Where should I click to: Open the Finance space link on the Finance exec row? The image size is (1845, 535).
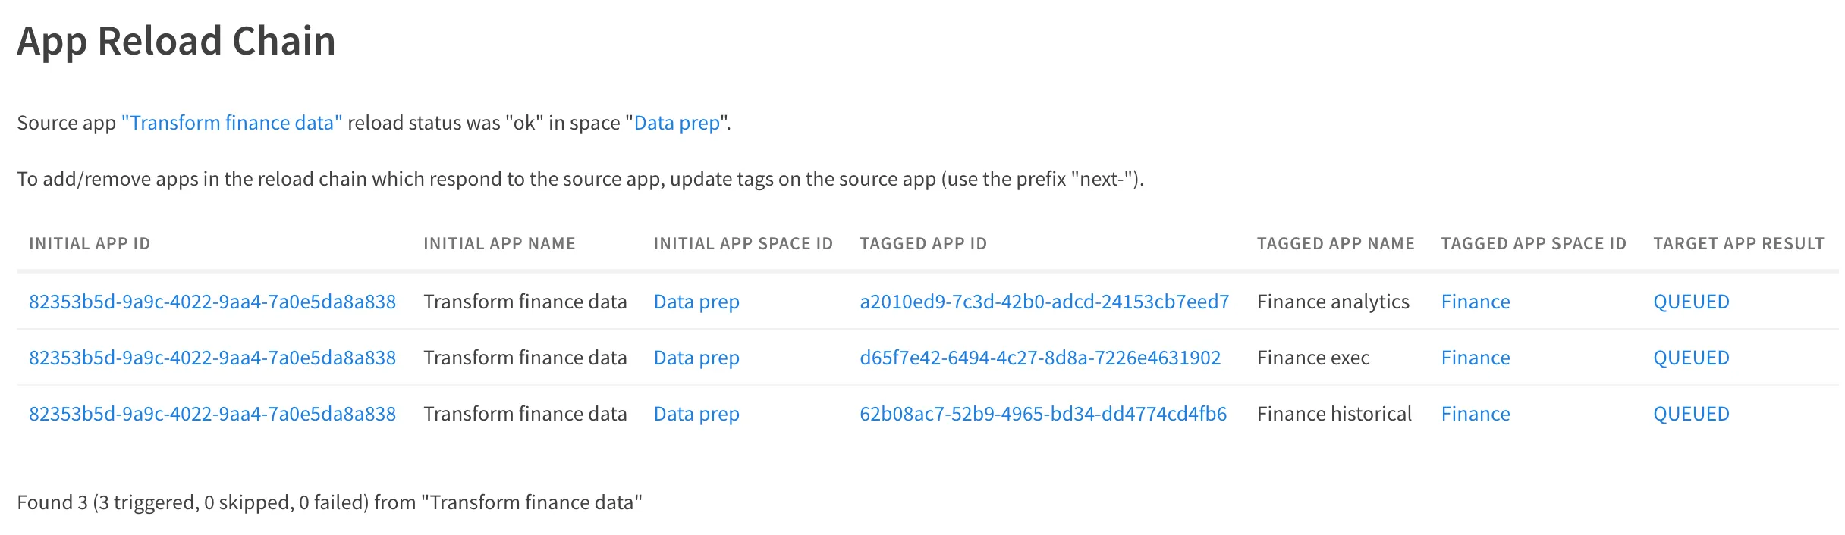click(x=1474, y=357)
